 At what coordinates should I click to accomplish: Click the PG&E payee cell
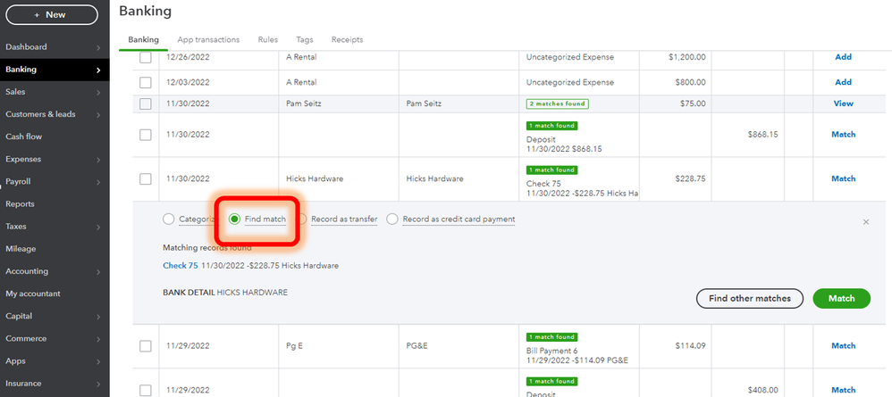coord(417,346)
